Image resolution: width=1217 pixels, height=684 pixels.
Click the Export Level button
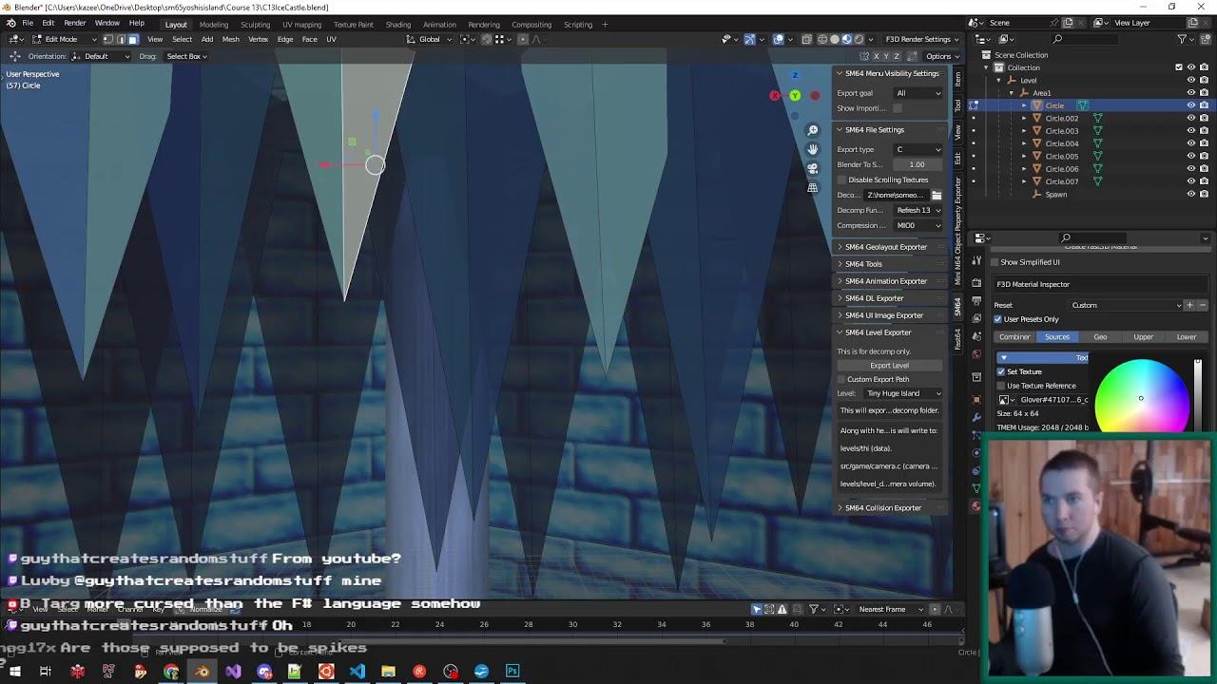point(889,365)
